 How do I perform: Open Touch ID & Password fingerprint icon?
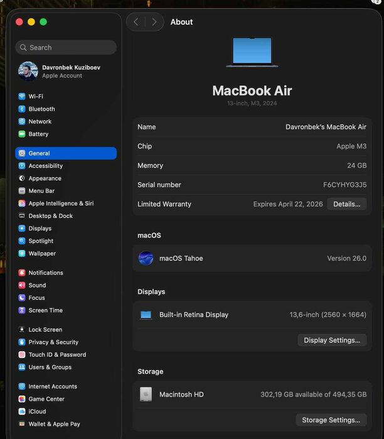22,355
